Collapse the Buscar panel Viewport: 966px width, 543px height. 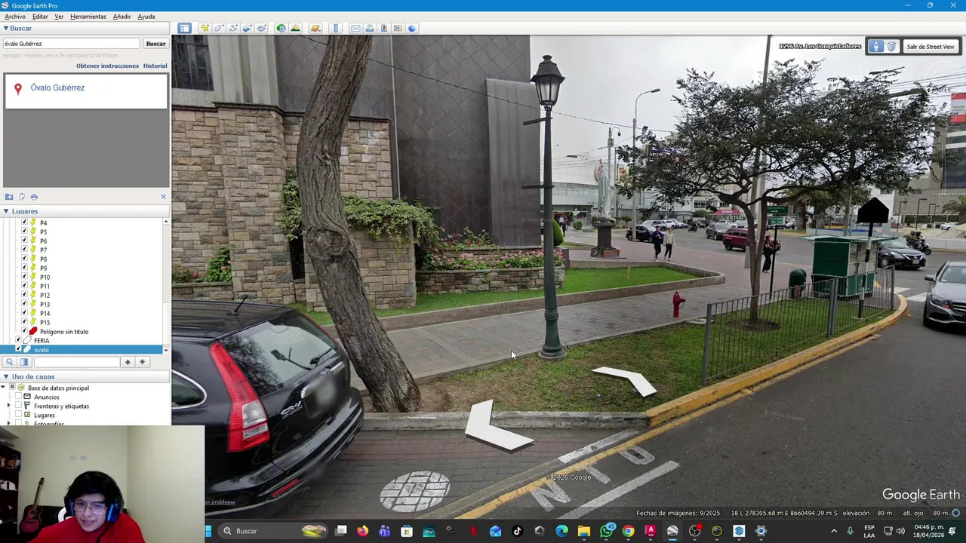(5, 28)
